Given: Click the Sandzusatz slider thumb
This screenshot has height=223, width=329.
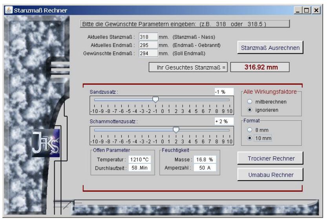Looking at the screenshot, I should [x=155, y=100].
